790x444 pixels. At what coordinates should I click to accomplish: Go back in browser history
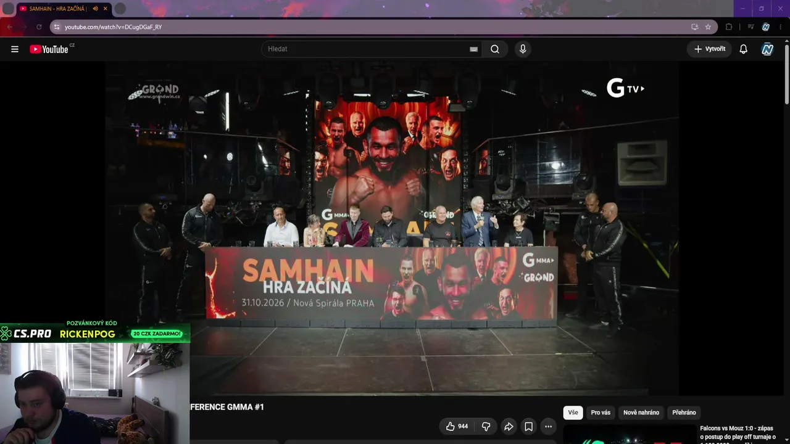[9, 27]
